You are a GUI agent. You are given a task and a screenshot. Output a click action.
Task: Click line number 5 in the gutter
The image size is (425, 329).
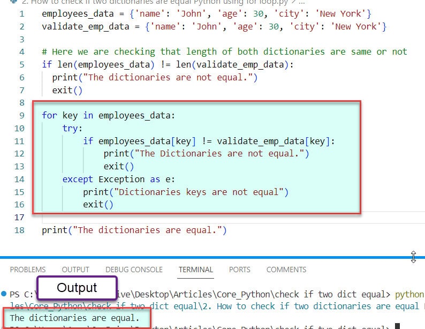pos(22,65)
